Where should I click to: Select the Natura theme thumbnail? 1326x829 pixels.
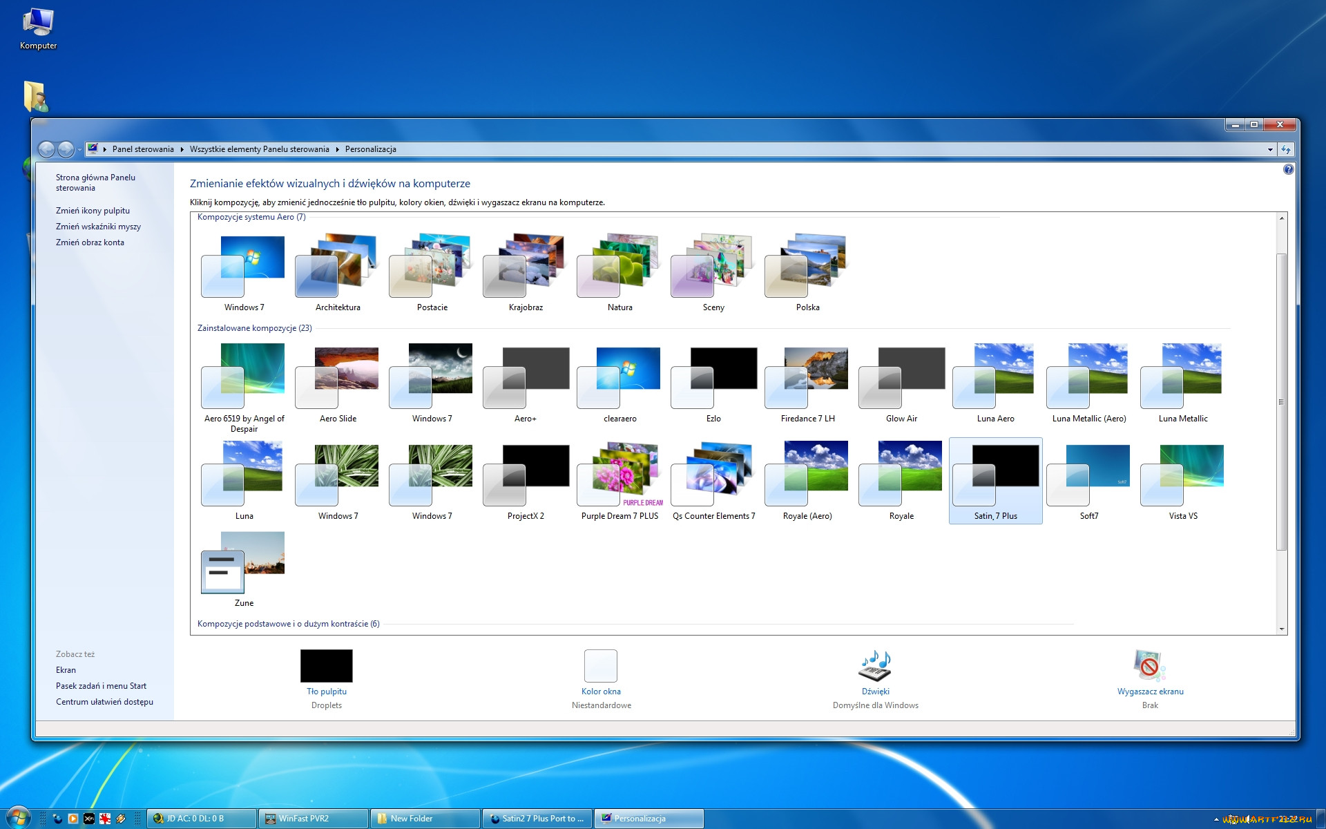(619, 272)
